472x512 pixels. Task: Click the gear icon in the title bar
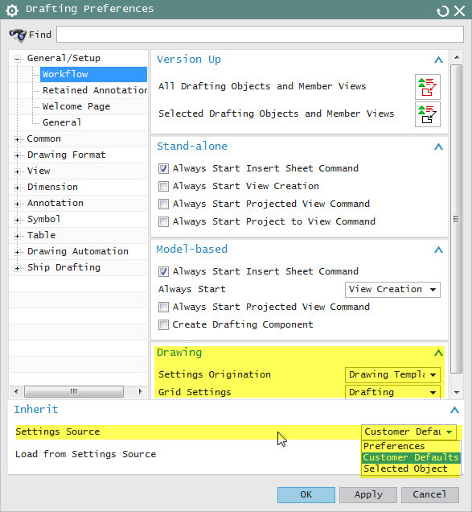click(12, 10)
